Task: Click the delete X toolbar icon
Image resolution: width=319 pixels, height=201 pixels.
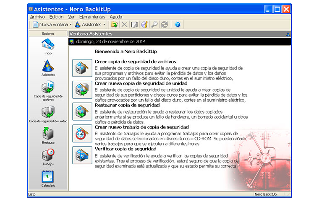Action: coord(124,25)
